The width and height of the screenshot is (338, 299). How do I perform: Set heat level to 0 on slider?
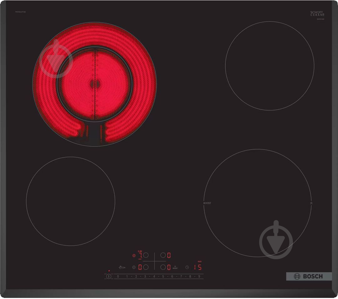118,276
